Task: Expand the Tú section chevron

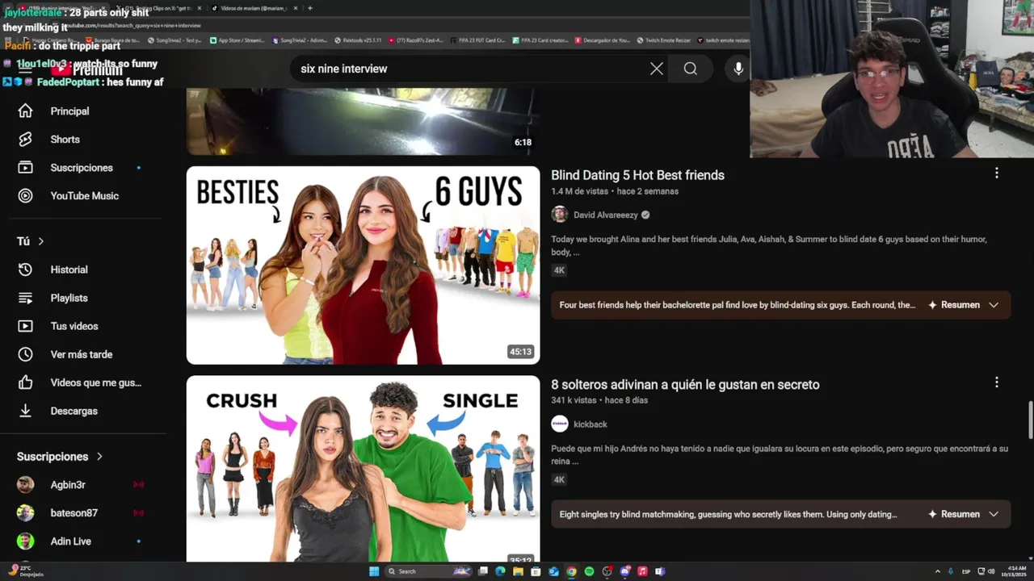Action: click(40, 241)
